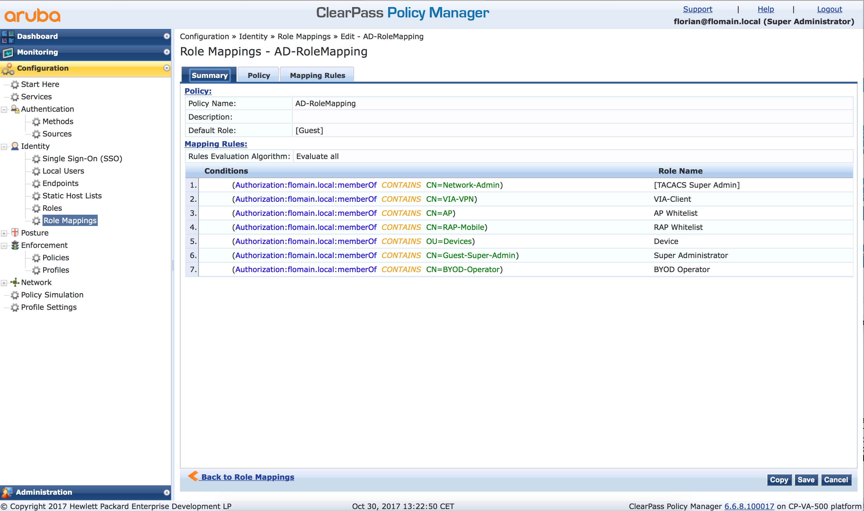
Task: Click the Cancel button
Action: point(836,480)
